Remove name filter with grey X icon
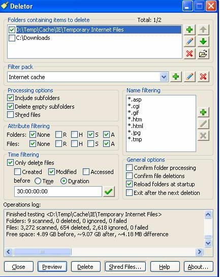This screenshot has height=277, width=220. click(x=203, y=136)
